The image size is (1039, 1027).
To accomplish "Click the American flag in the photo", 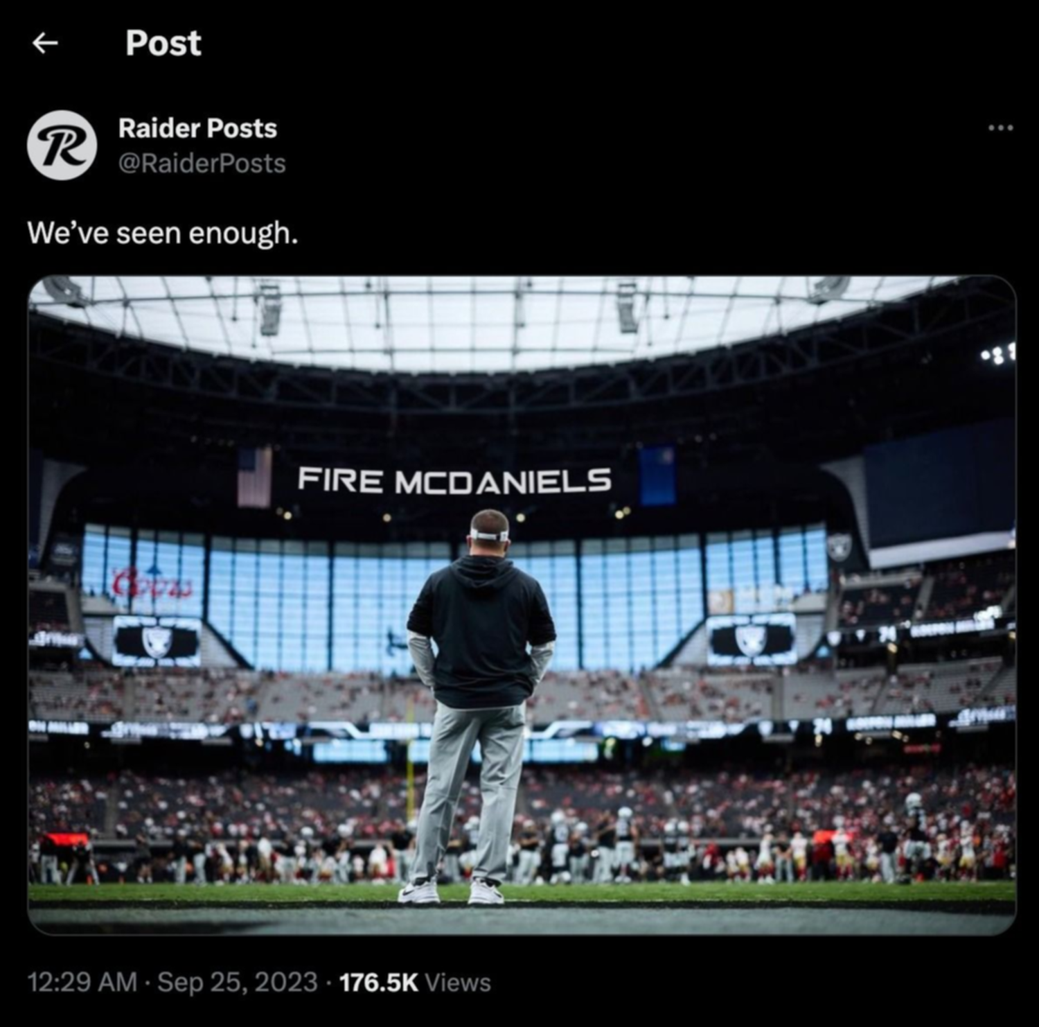I will pyautogui.click(x=255, y=477).
